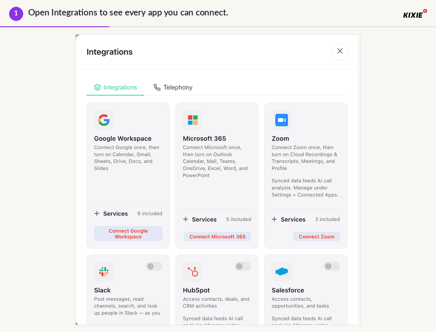Click the HubSpot card title
The height and width of the screenshot is (332, 436).
coord(196,290)
